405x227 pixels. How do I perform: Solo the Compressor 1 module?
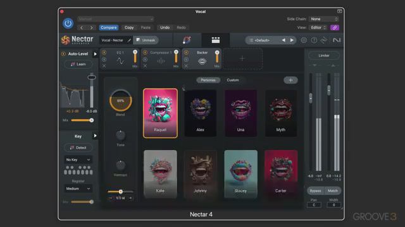[x=145, y=59]
